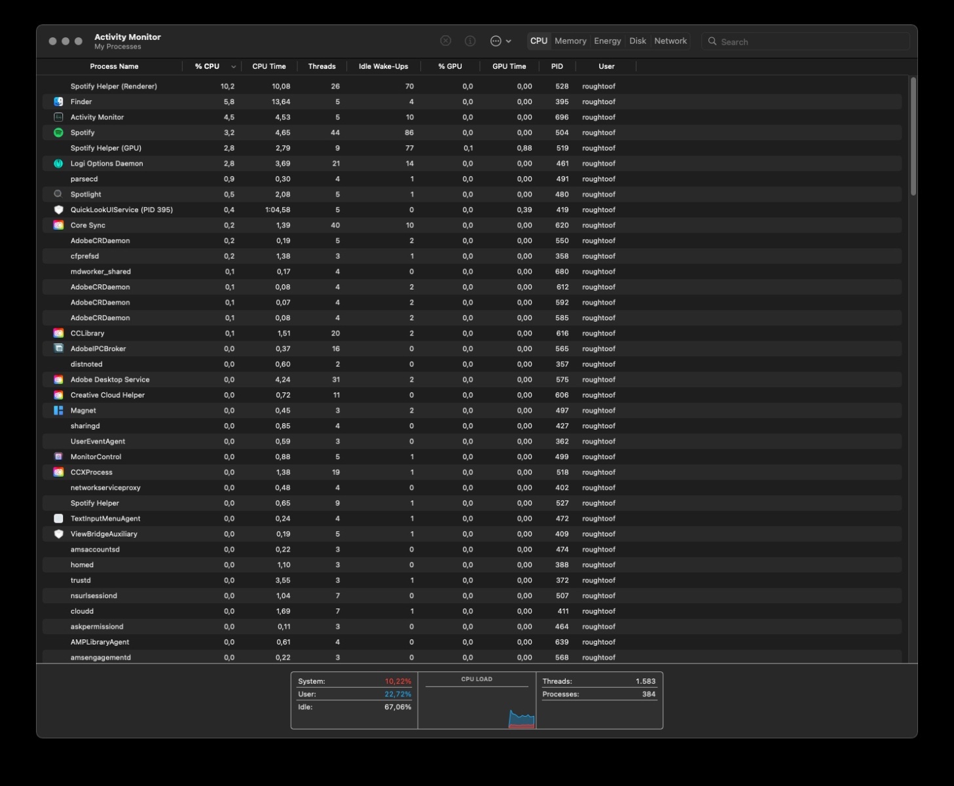Sort by % GPU column header
954x786 pixels.
(450, 66)
